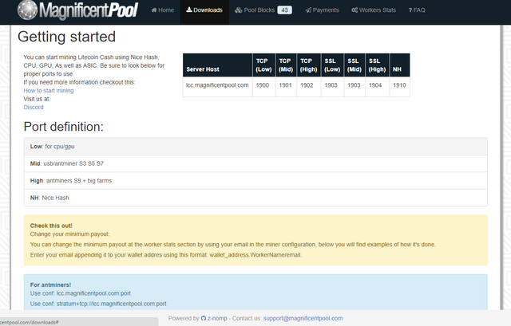The width and height of the screenshot is (511, 326).
Task: Click the Getting started heading
Action: pos(66,37)
